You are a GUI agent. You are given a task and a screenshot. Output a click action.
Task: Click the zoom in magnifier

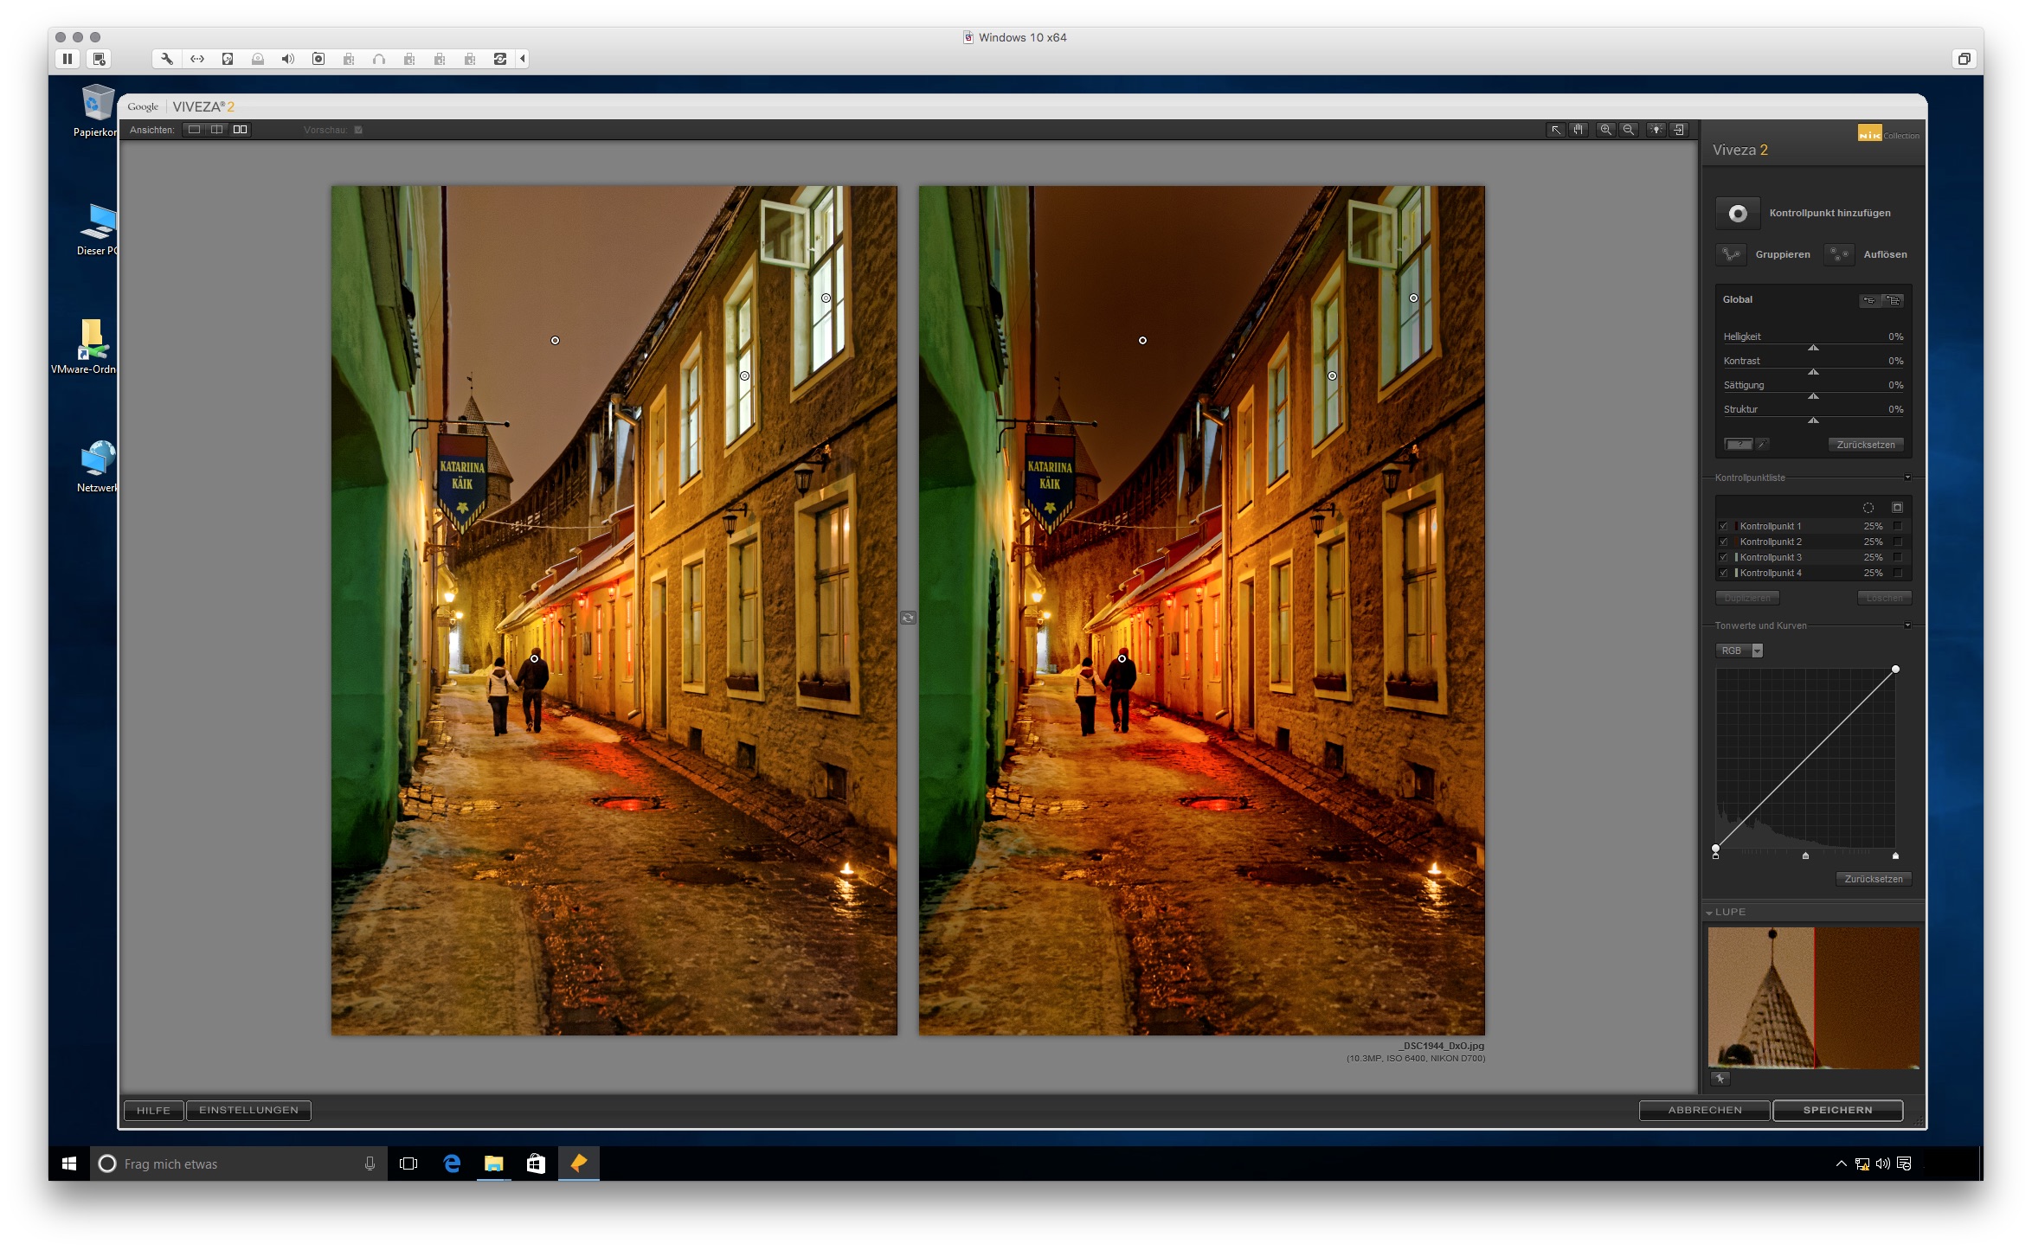(x=1605, y=130)
